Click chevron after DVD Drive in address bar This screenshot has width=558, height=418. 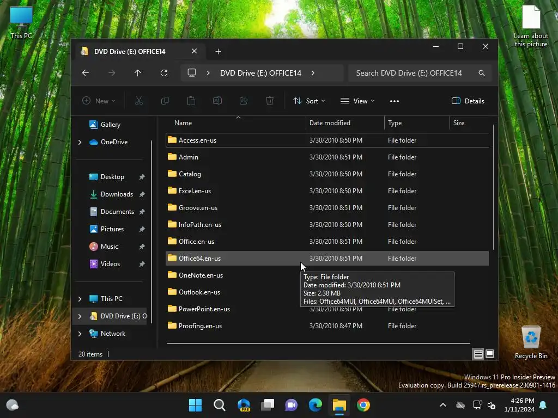[313, 73]
